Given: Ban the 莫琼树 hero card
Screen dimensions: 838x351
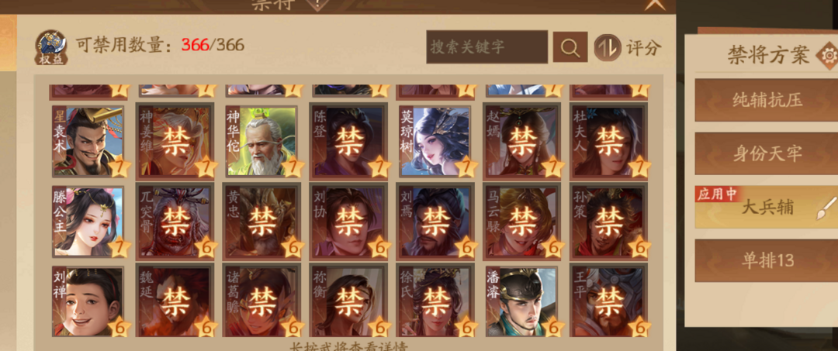Looking at the screenshot, I should [435, 141].
